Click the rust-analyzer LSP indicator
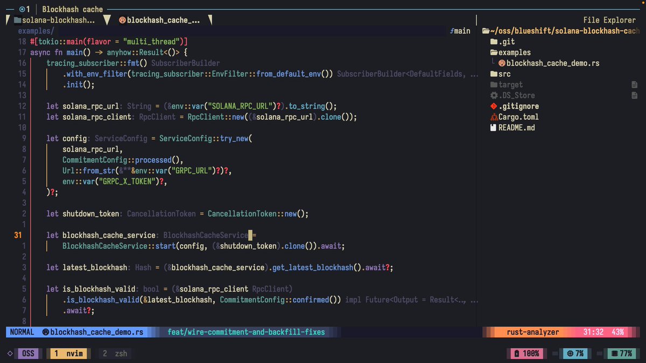646x363 pixels. [x=533, y=332]
